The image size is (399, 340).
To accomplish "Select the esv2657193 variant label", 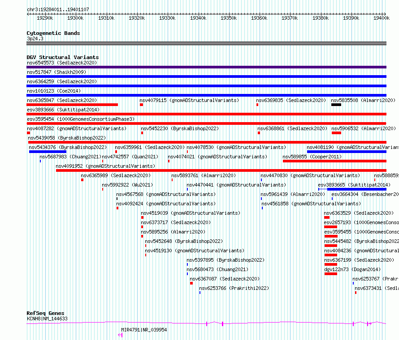I will coord(361,222).
